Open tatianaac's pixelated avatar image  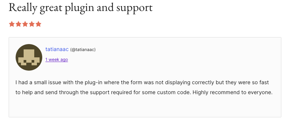coord(29,57)
